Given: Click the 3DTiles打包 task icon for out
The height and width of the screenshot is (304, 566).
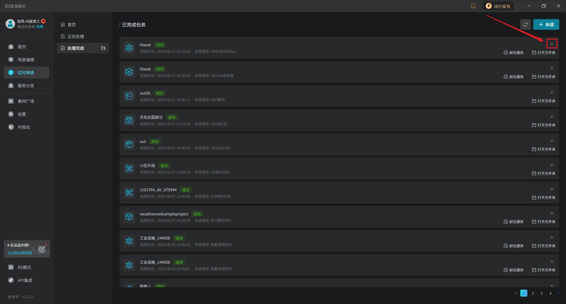Looking at the screenshot, I should coord(129,144).
